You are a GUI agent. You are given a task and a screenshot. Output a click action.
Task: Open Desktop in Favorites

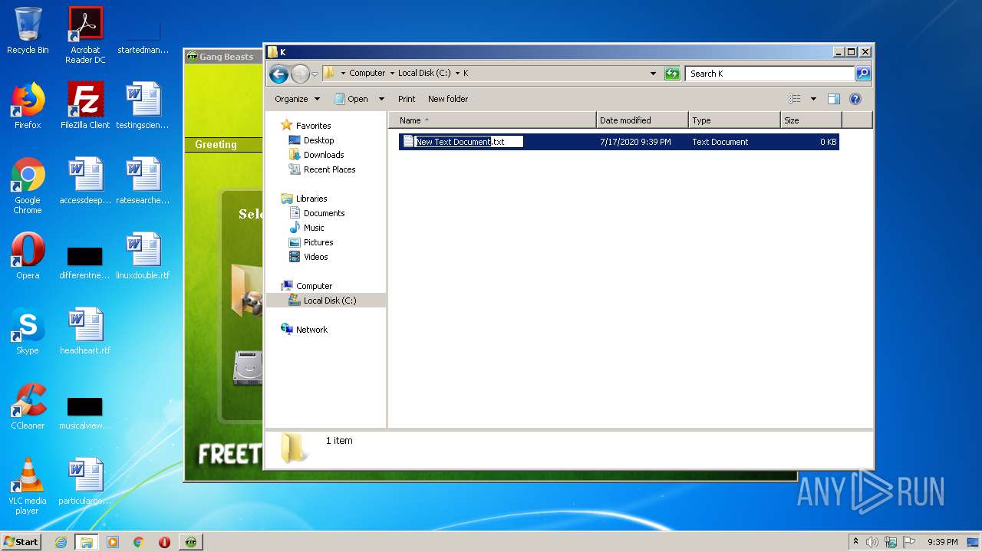point(311,140)
